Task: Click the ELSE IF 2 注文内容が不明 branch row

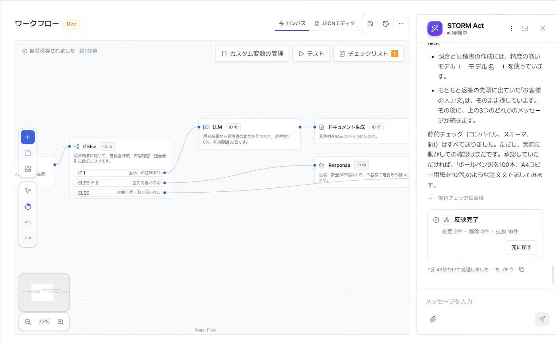Action: click(x=119, y=183)
